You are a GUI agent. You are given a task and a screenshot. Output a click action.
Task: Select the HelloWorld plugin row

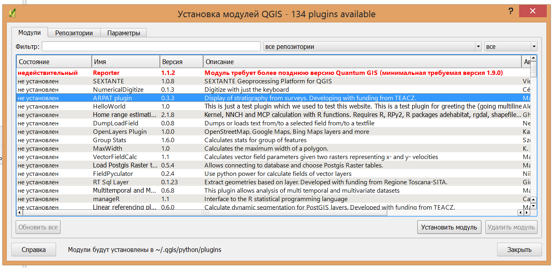coord(273,106)
